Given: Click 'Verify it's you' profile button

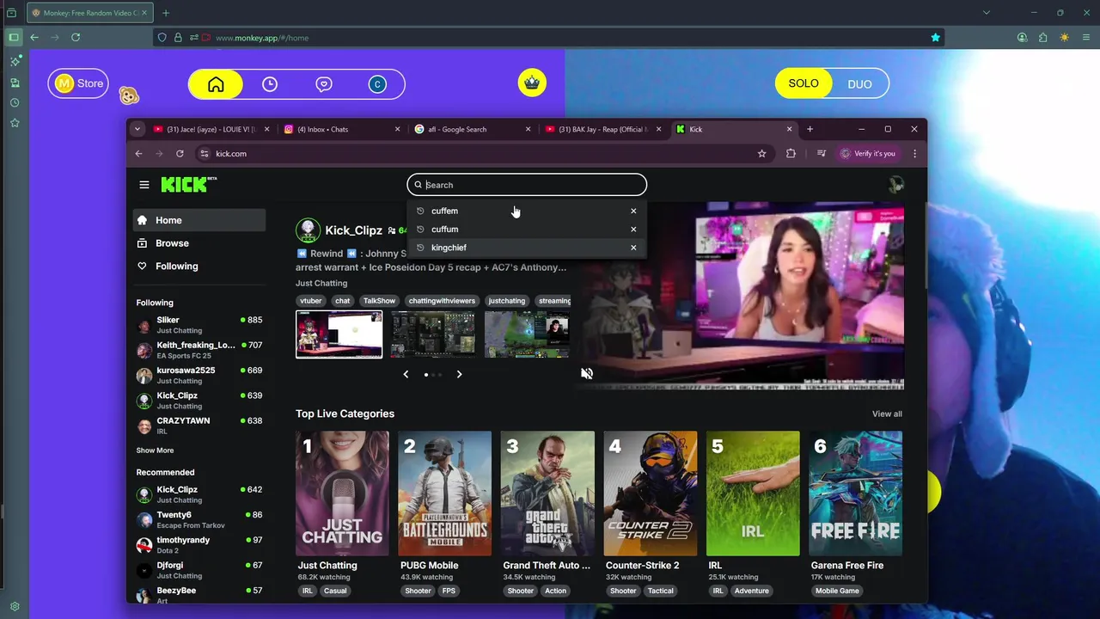Looking at the screenshot, I should (x=867, y=154).
